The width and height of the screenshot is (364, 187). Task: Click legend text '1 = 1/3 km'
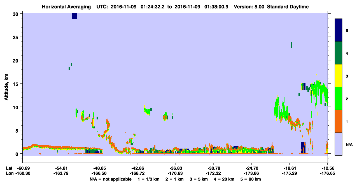148,179
